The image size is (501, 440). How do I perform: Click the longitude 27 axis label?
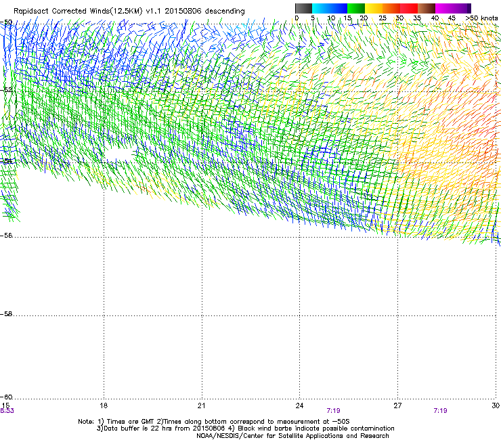point(397,405)
